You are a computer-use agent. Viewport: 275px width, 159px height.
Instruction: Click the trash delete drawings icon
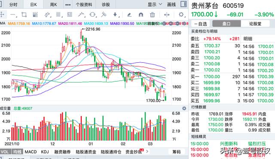point(152,15)
